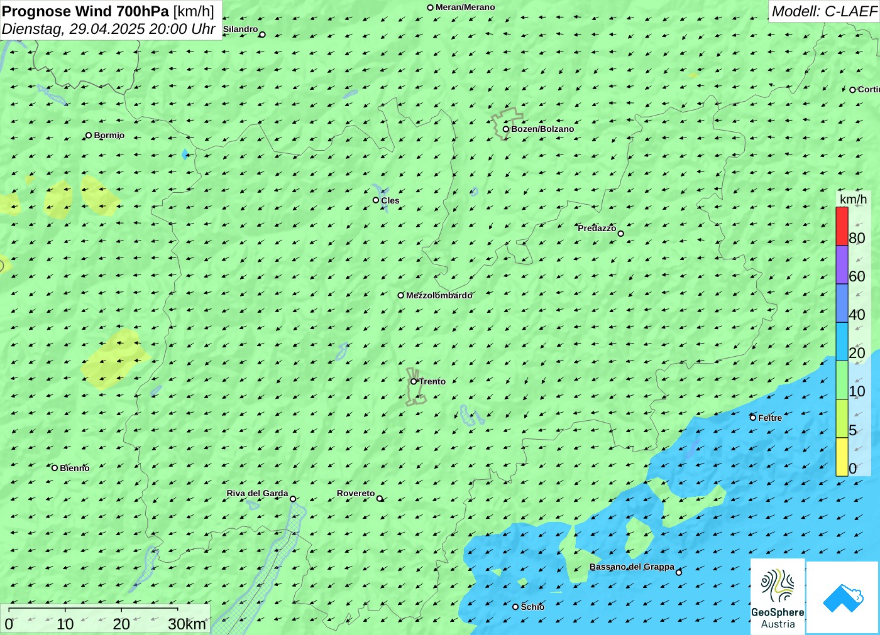Screen dimensions: 880x635
Task: Click the 'Modell: C-LAEF' label
Action: pos(824,11)
